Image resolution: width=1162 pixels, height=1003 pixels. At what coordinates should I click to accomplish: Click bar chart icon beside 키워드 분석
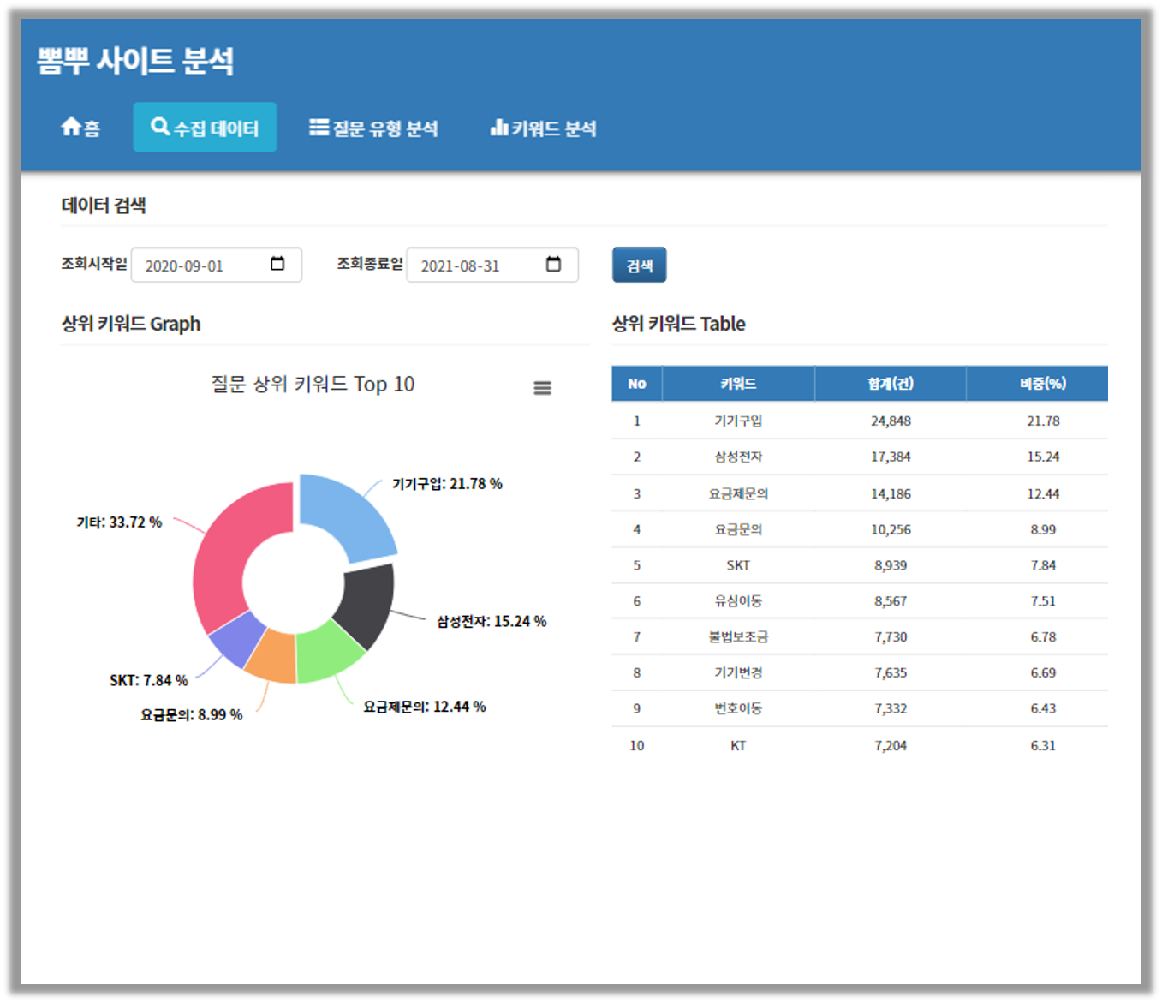pyautogui.click(x=499, y=128)
